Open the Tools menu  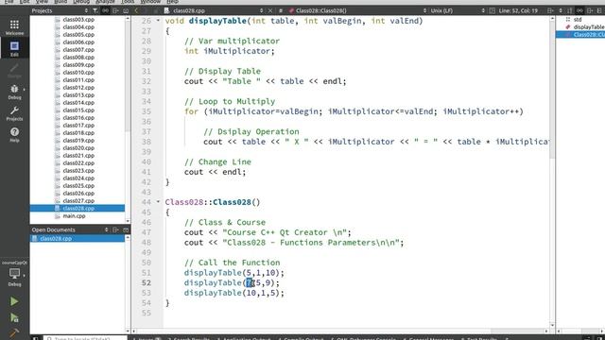[128, 2]
